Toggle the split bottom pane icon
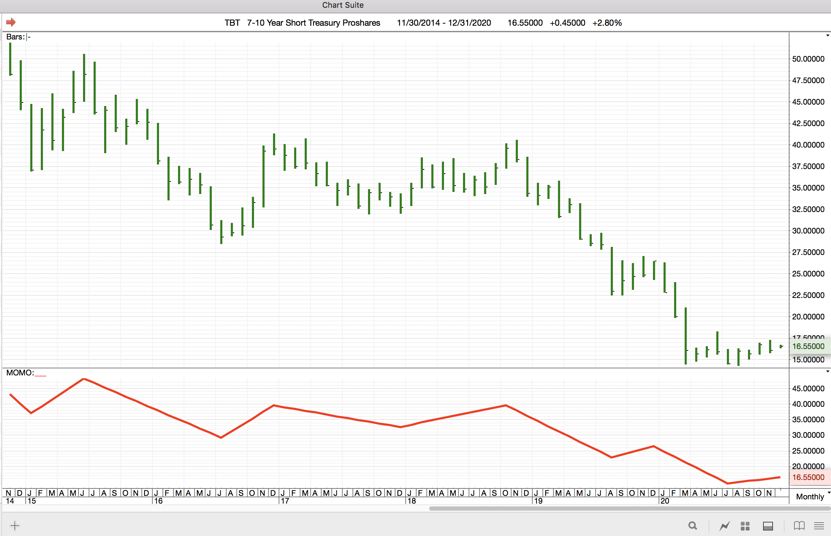Viewport: 831px width, 536px height. coord(768,526)
